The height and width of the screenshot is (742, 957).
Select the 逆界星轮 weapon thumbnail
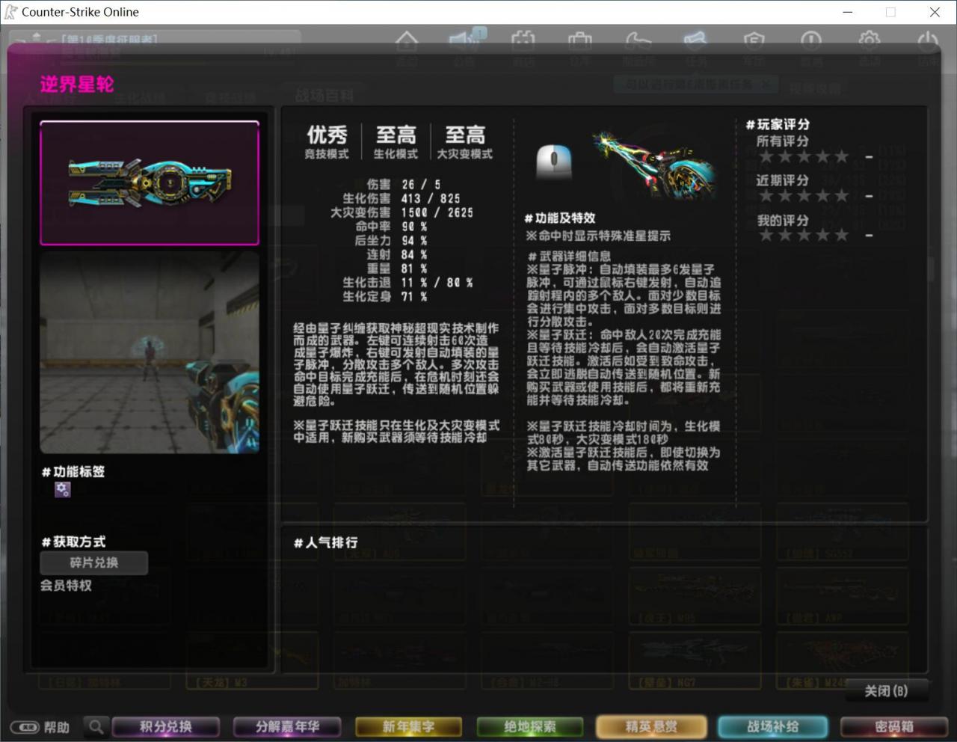tap(150, 183)
